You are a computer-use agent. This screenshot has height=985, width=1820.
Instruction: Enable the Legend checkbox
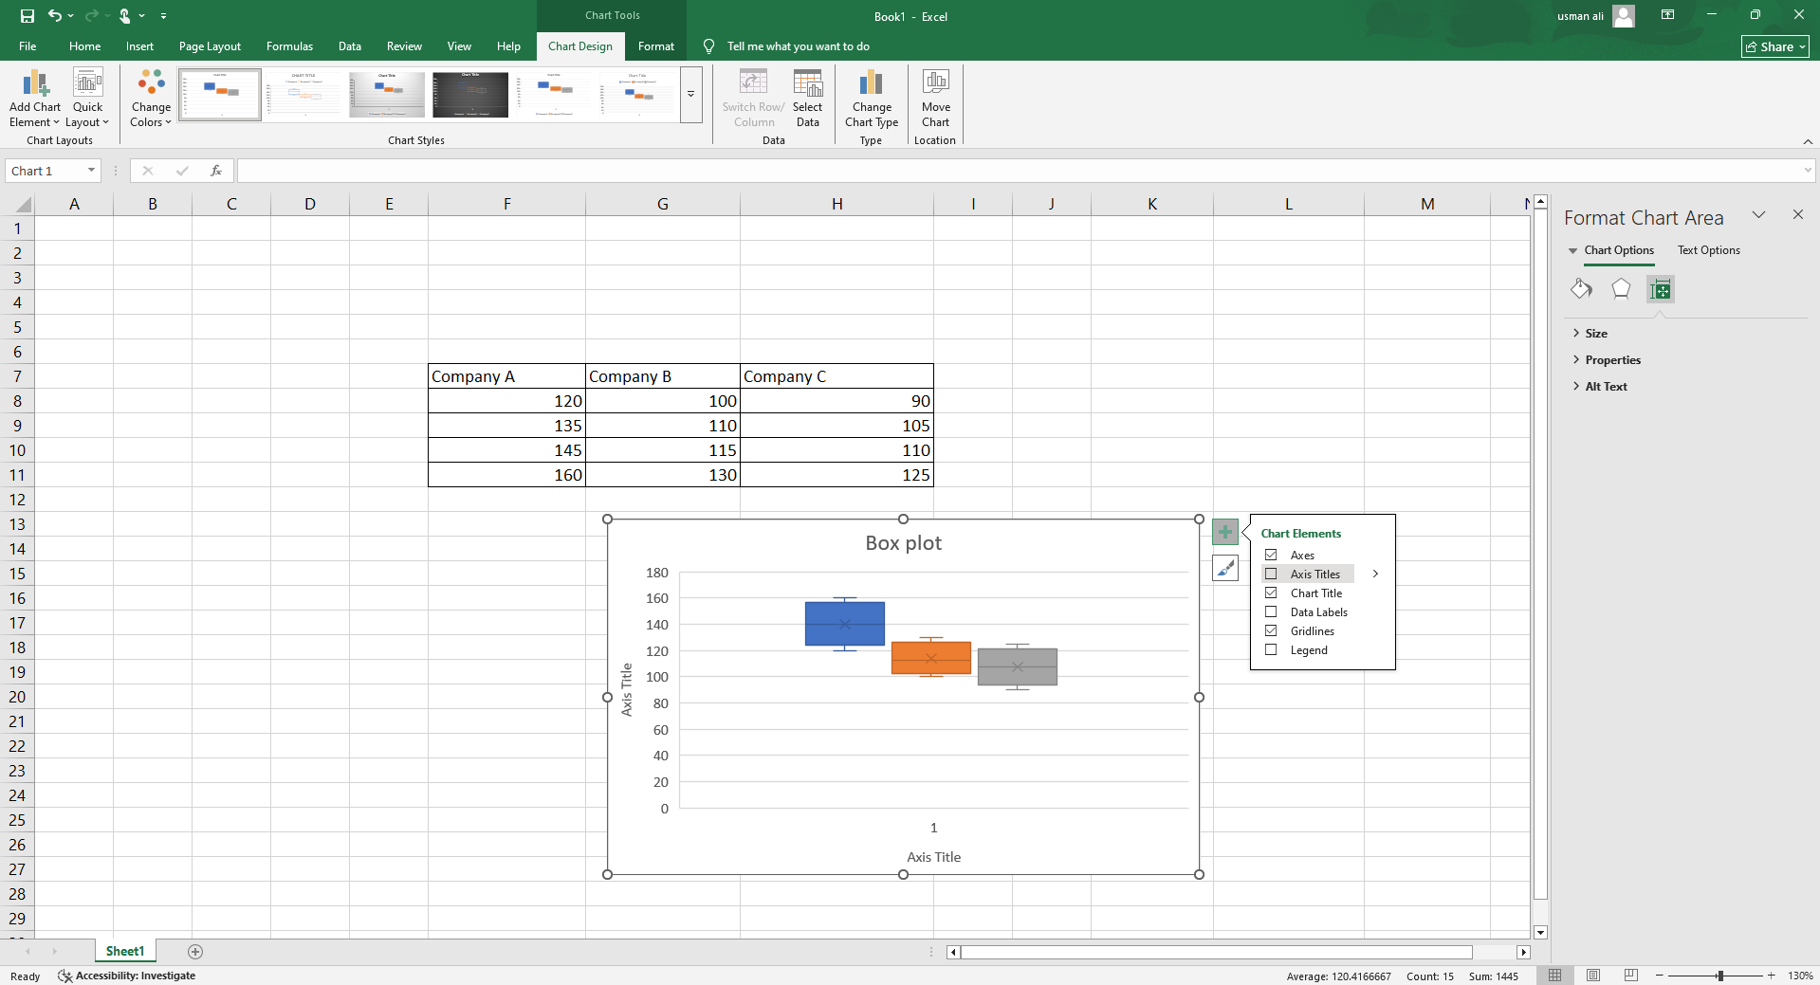[x=1271, y=649]
